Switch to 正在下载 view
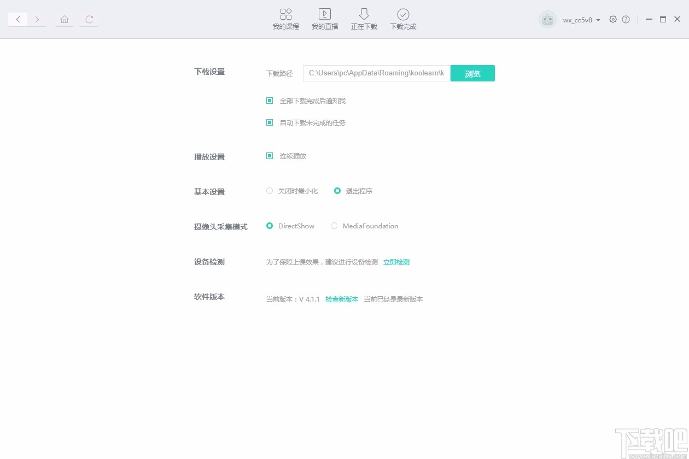The image size is (689, 459). 364,19
